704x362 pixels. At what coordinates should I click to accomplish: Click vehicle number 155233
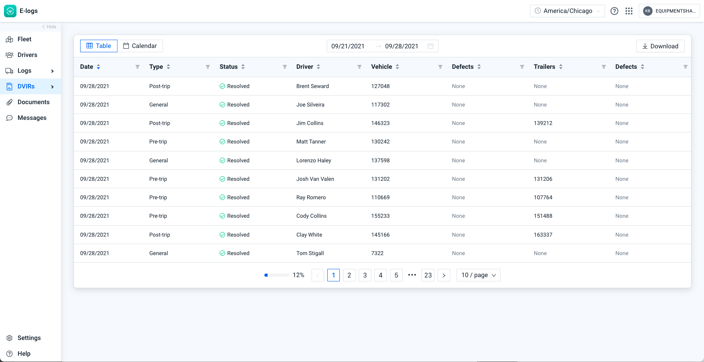[x=380, y=216]
